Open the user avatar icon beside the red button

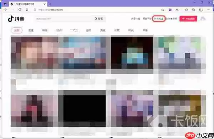tap(203, 19)
